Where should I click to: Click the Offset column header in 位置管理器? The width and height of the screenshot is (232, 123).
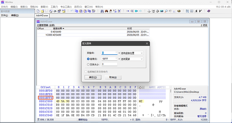click(x=45, y=28)
